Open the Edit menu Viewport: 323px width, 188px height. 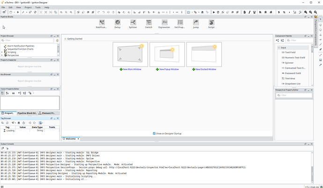point(10,8)
